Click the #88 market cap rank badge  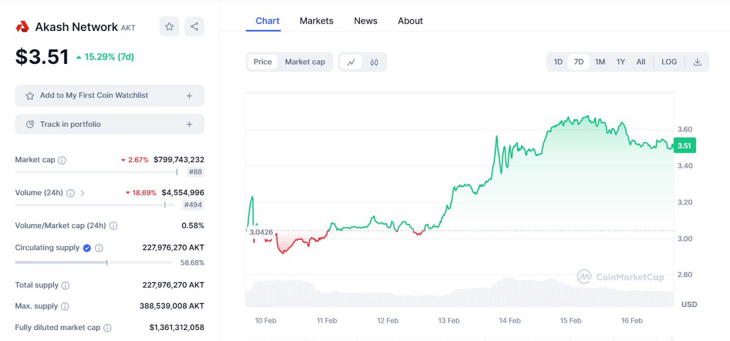[195, 172]
